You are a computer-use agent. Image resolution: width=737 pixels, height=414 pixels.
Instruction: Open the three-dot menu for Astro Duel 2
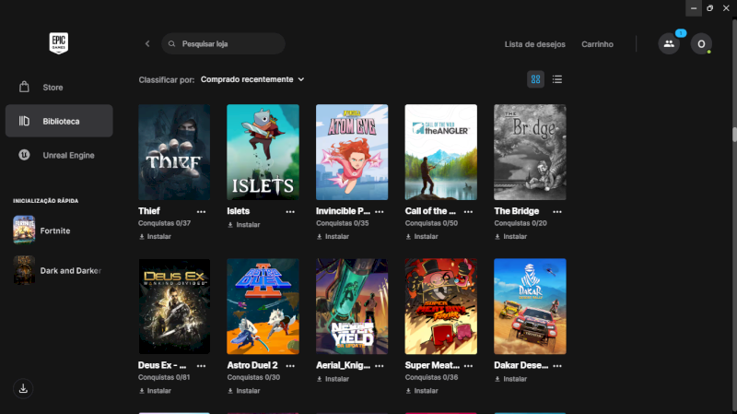[291, 366]
